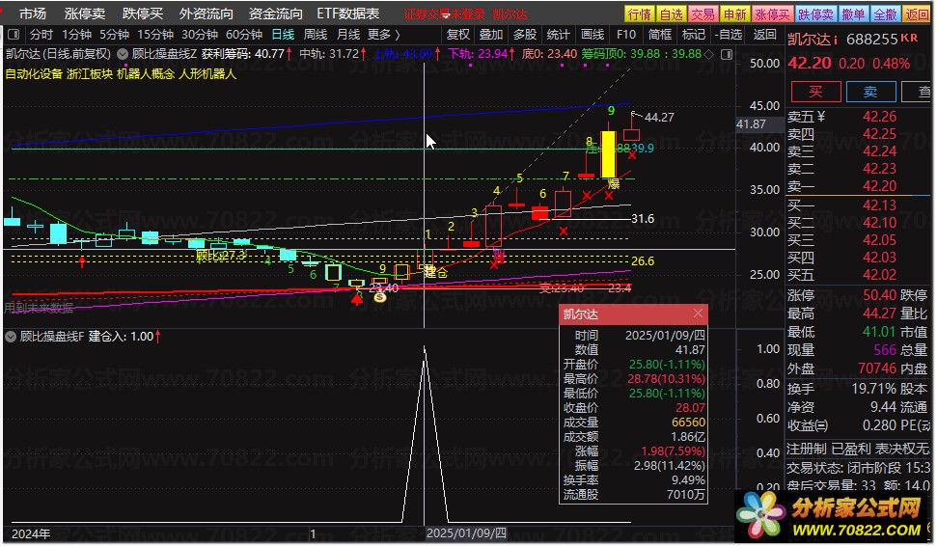The height and width of the screenshot is (546, 937).
Task: Open the 涨停卖 menu item
Action: [x=85, y=14]
